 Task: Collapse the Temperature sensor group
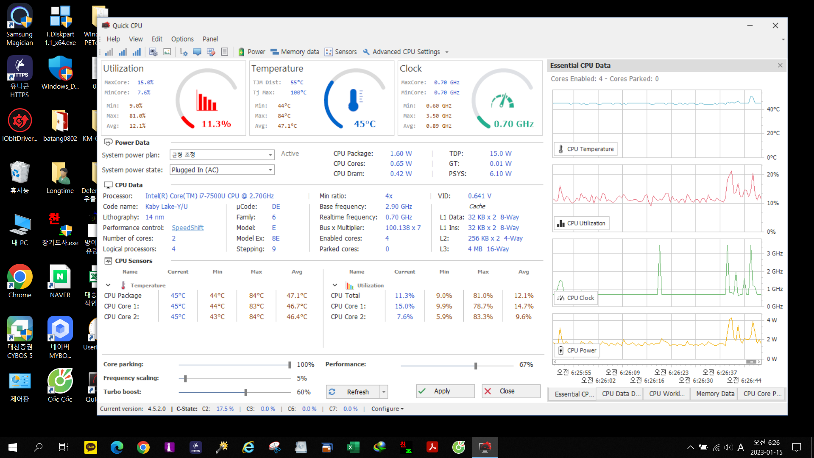pyautogui.click(x=108, y=285)
